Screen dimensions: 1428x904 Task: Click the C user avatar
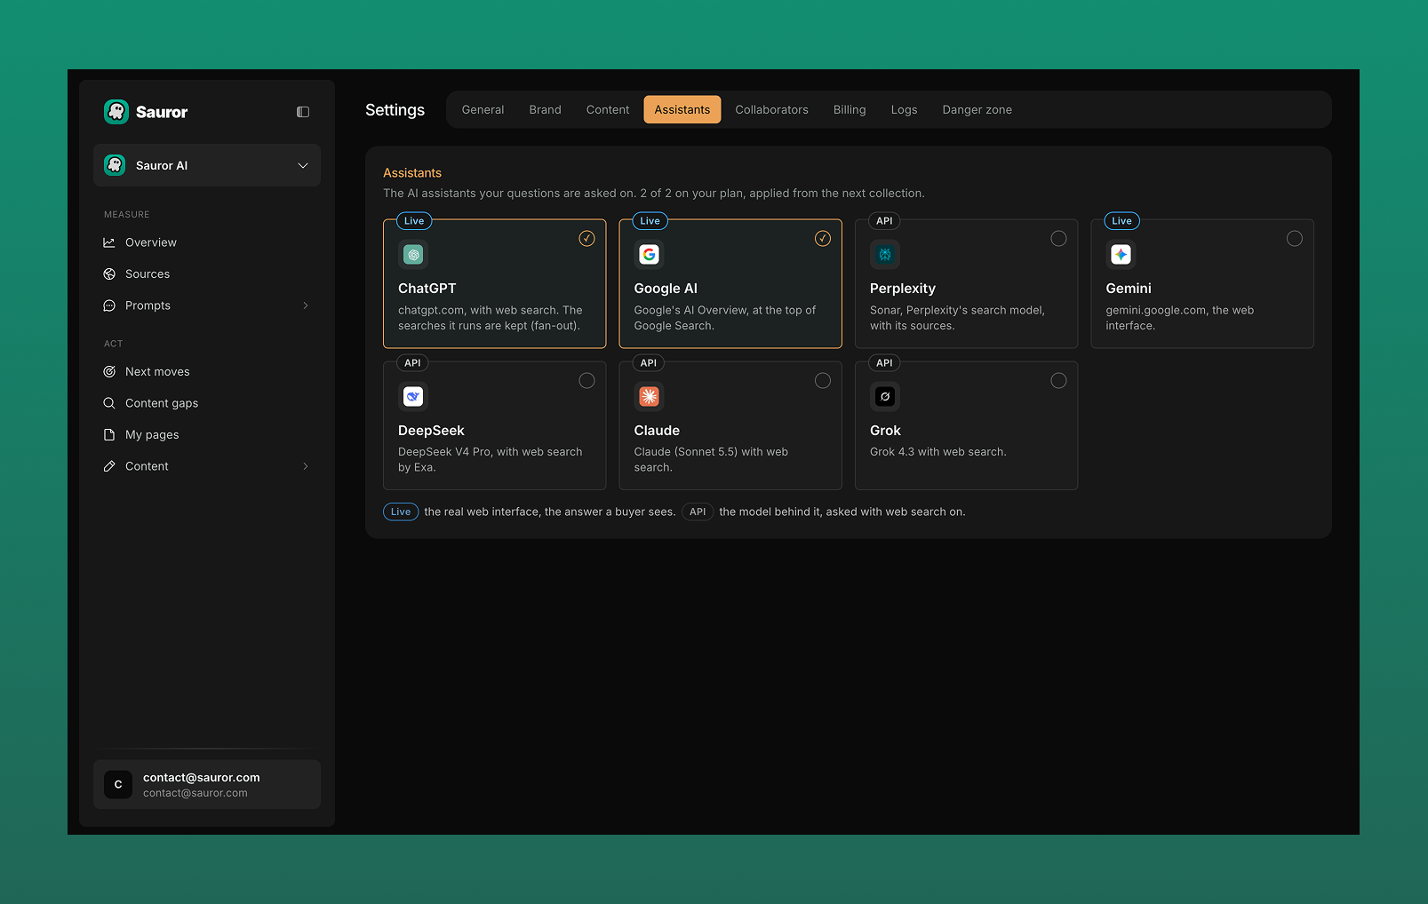118,784
